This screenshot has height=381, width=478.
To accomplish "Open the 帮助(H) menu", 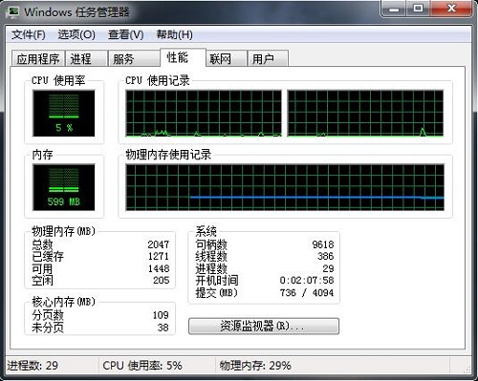I will pos(174,34).
